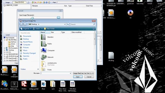This screenshot has width=165, height=93.
Task: Select the Computer item in file list
Action: [48, 51]
